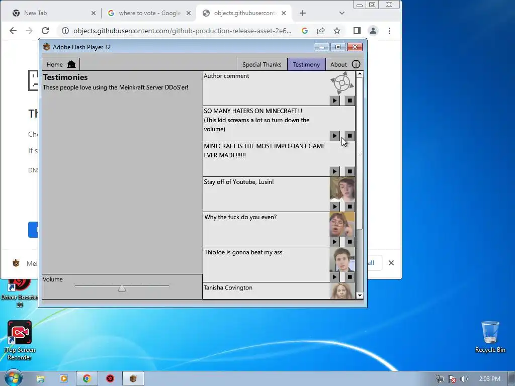The height and width of the screenshot is (386, 515).
Task: Select the Testimony tab
Action: pyautogui.click(x=306, y=64)
